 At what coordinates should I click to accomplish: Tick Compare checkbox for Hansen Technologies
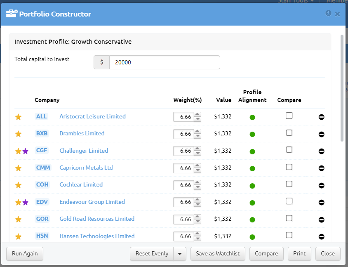tap(289, 235)
